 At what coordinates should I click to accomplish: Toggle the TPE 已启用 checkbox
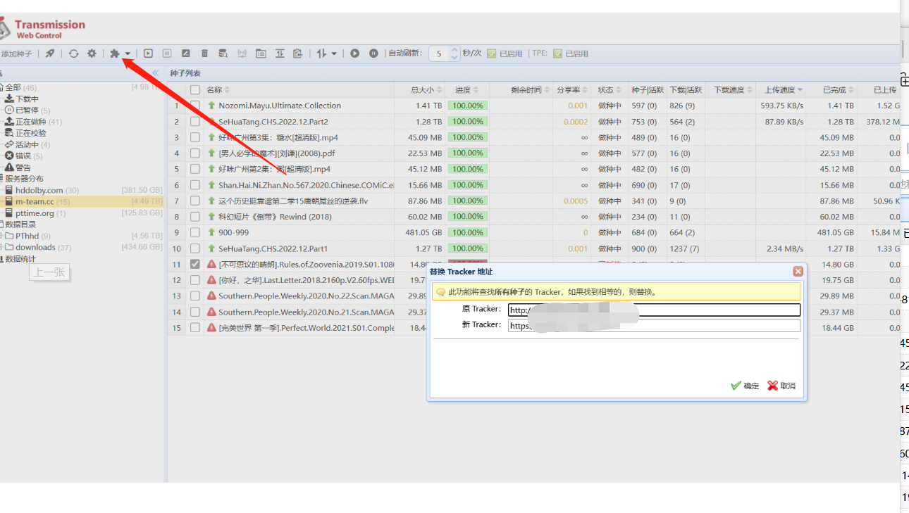(x=558, y=53)
